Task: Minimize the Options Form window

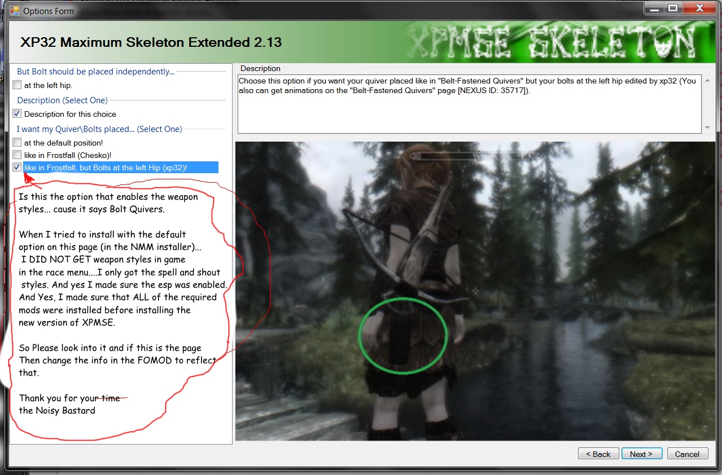Action: coord(654,8)
